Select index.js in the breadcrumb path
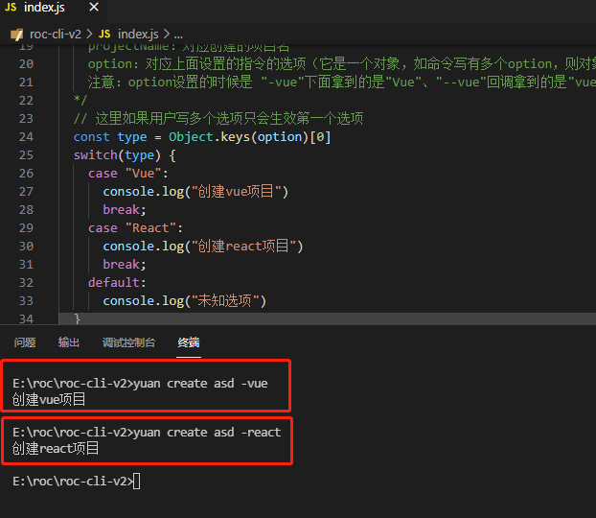 (138, 35)
